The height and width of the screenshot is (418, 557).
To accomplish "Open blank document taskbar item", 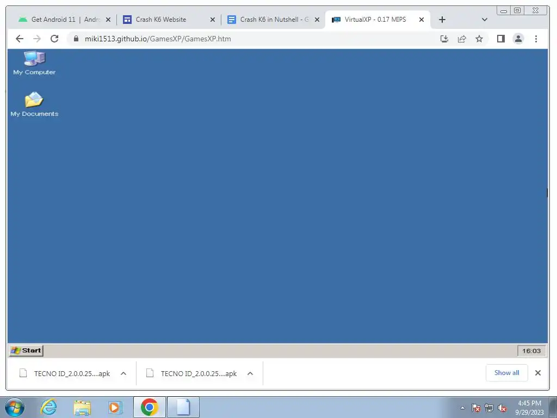I will pos(183,407).
